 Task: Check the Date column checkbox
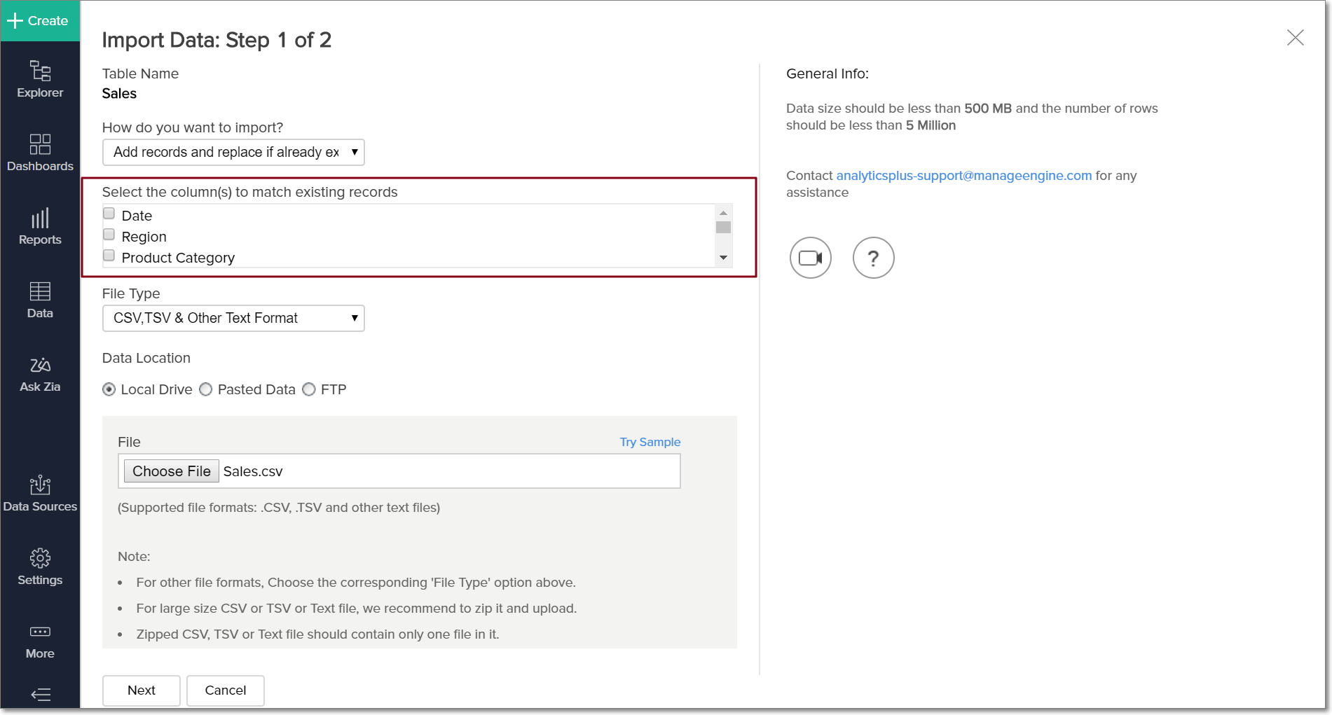point(109,214)
